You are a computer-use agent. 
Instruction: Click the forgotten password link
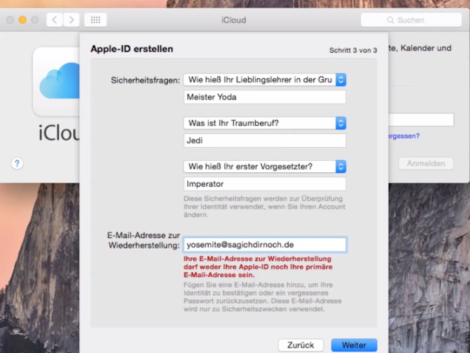[403, 136]
